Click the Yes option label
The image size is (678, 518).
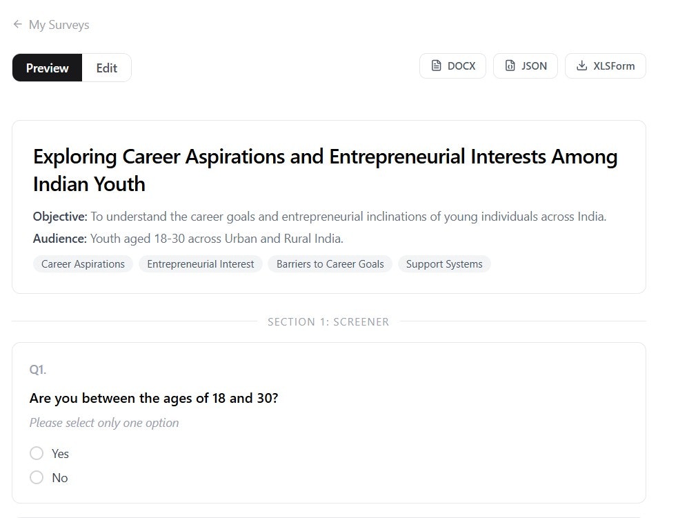[x=60, y=454]
